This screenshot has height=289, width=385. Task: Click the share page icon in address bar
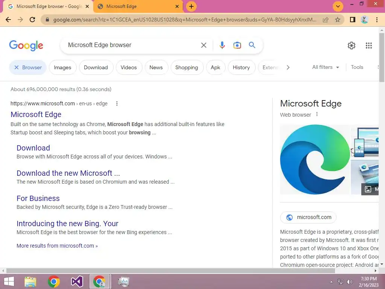pyautogui.click(x=326, y=20)
